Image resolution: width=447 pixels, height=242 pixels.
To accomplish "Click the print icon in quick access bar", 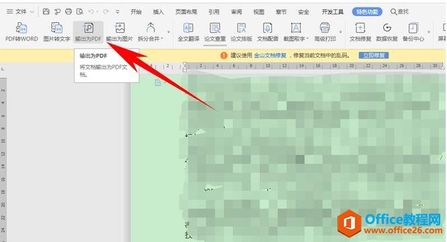I will 69,11.
